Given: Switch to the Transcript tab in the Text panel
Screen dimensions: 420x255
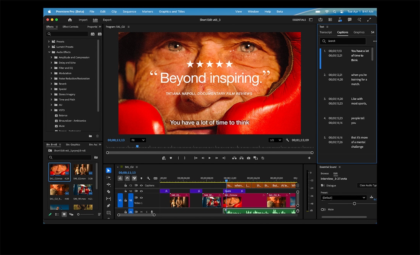Looking at the screenshot, I should [x=326, y=32].
